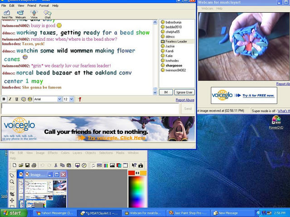Click the Paste clipboard icon in Paint Shop Pro

[x=69, y=165]
